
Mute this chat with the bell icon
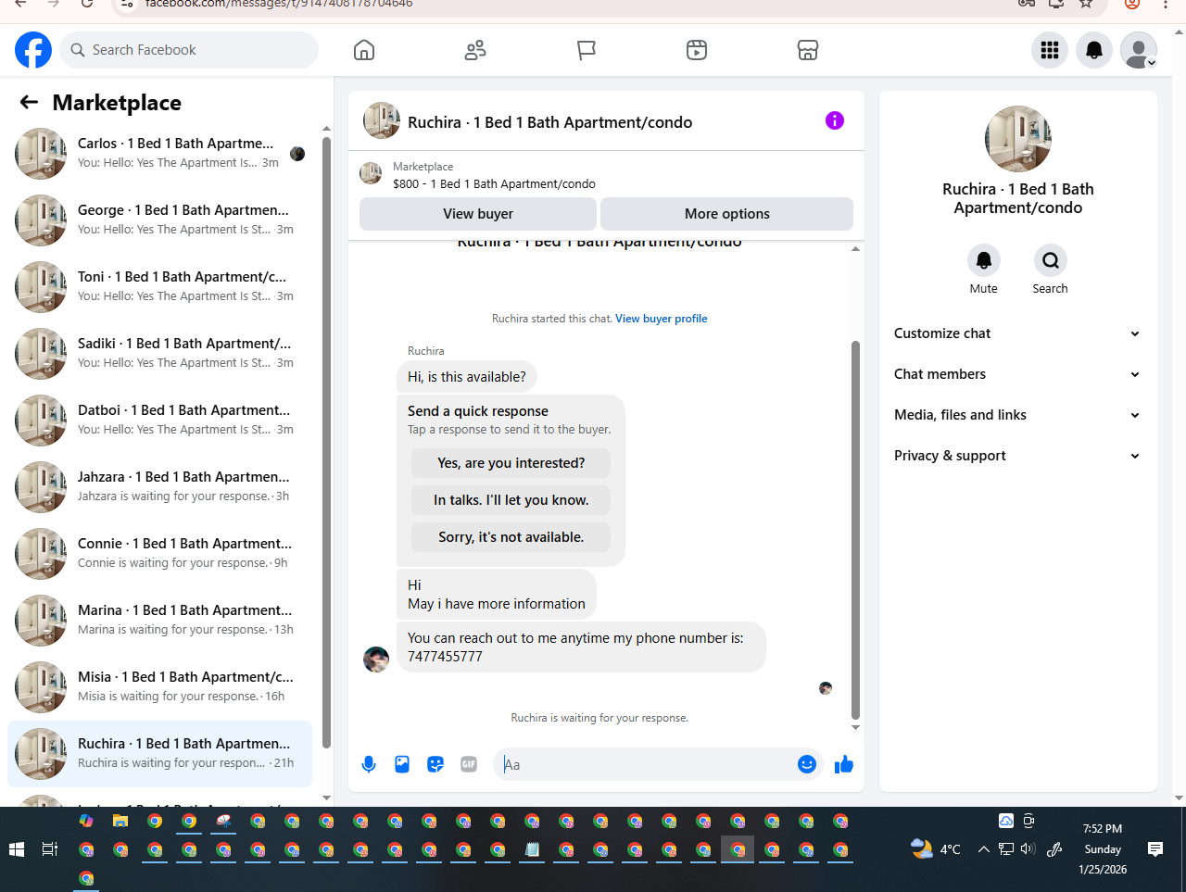[x=984, y=260]
